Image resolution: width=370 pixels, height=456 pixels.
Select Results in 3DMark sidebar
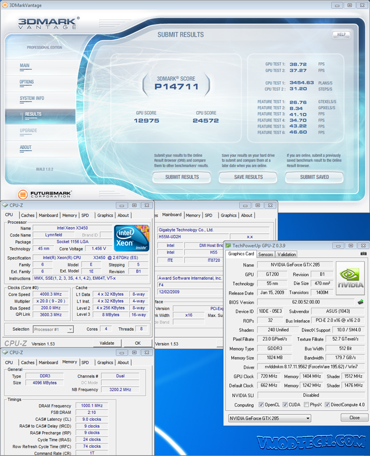[40, 116]
